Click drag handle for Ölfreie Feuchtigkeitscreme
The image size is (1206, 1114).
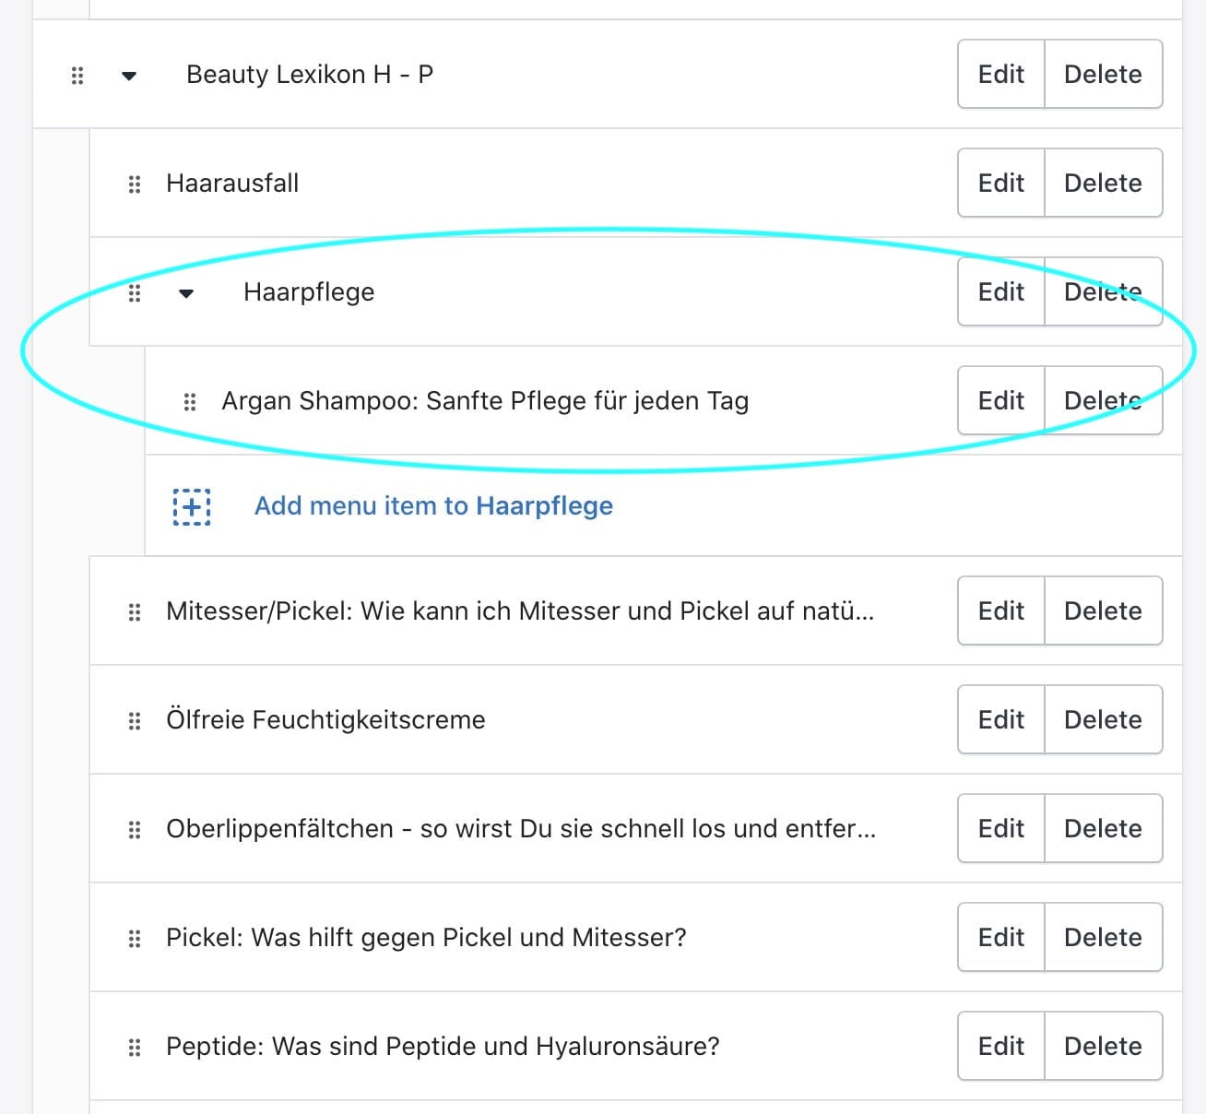(x=135, y=720)
